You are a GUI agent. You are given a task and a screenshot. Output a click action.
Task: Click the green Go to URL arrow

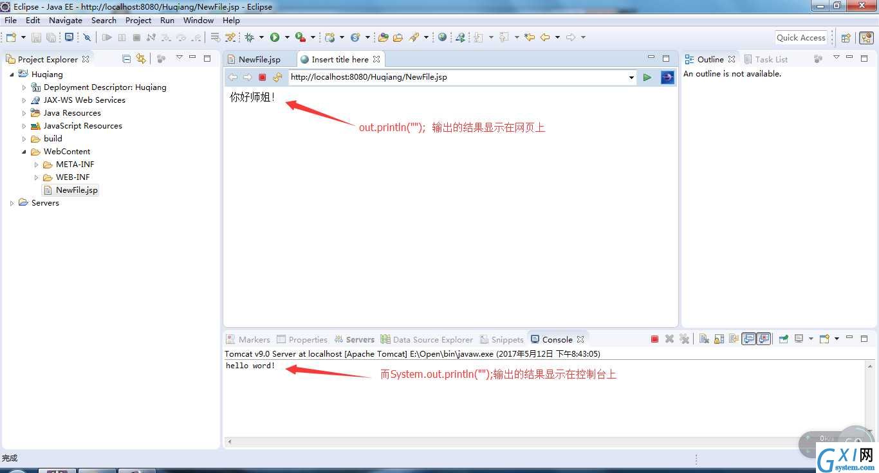(x=647, y=77)
